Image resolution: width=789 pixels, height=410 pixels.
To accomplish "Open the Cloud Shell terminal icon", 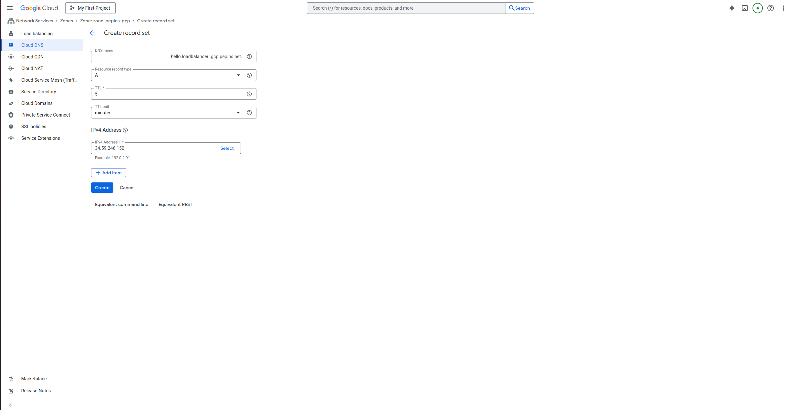I will [x=744, y=8].
